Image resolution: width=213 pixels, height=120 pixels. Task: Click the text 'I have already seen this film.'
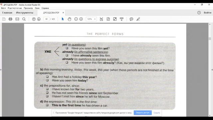tap(91, 56)
